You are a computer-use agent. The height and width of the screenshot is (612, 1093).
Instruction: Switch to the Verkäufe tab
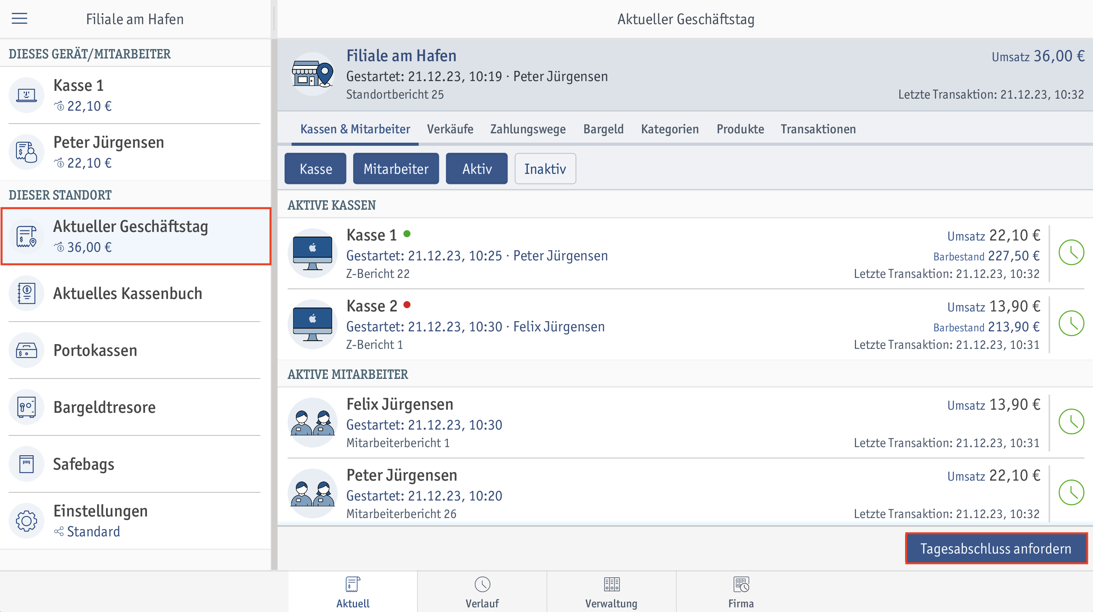coord(450,129)
